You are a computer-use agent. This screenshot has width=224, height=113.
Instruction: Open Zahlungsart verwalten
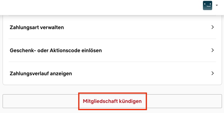coord(112,27)
